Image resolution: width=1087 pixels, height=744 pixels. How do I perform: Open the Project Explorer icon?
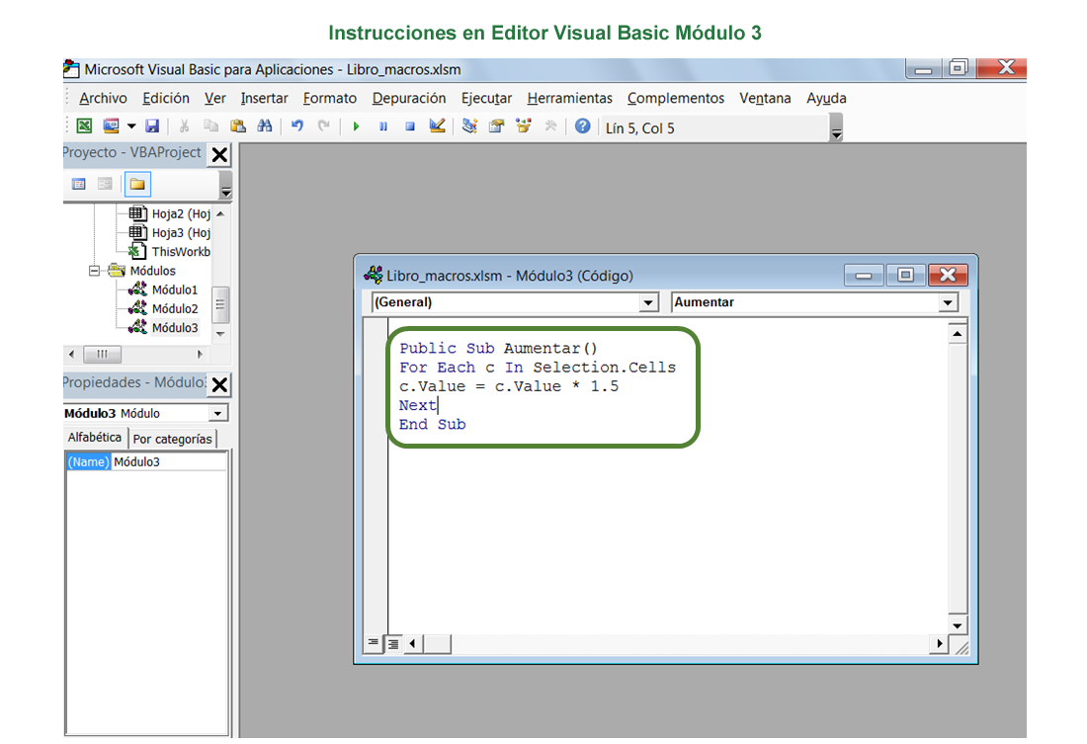(470, 125)
